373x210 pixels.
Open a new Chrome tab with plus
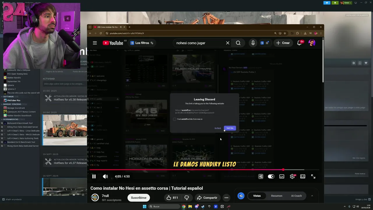pos(129,27)
